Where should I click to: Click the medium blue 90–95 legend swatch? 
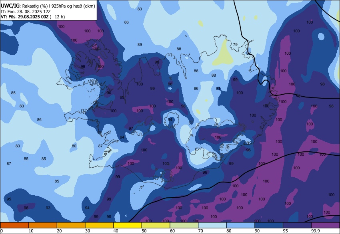pos(269,225)
